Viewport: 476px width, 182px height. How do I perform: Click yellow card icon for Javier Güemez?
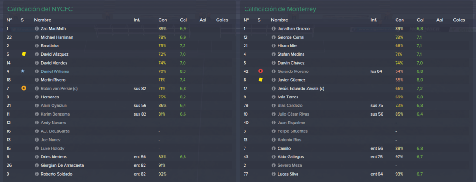(260, 79)
